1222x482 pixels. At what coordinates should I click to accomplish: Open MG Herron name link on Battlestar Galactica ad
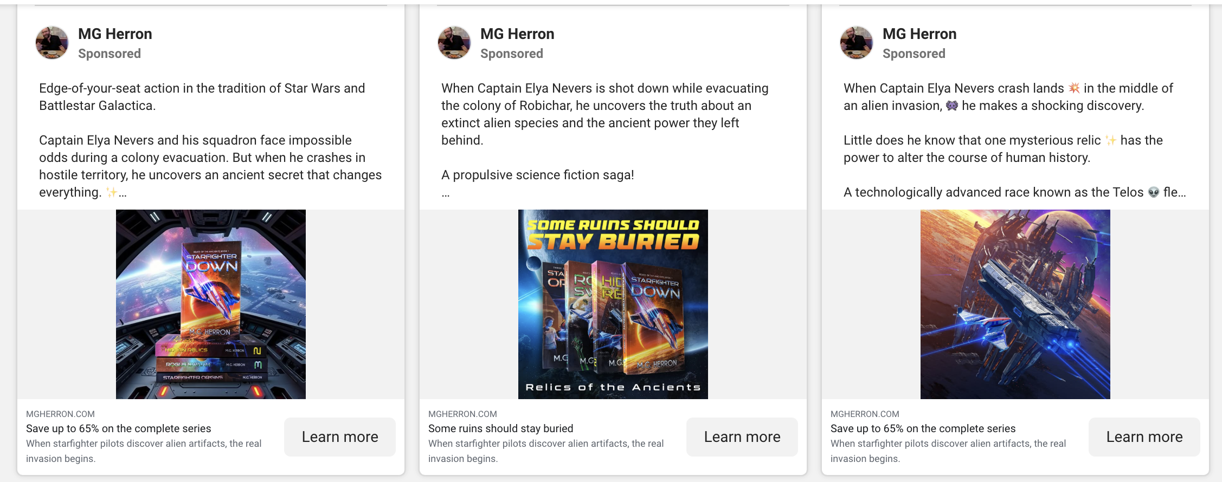(x=115, y=34)
